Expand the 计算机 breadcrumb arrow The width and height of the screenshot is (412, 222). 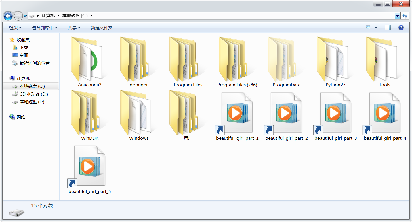[58, 16]
